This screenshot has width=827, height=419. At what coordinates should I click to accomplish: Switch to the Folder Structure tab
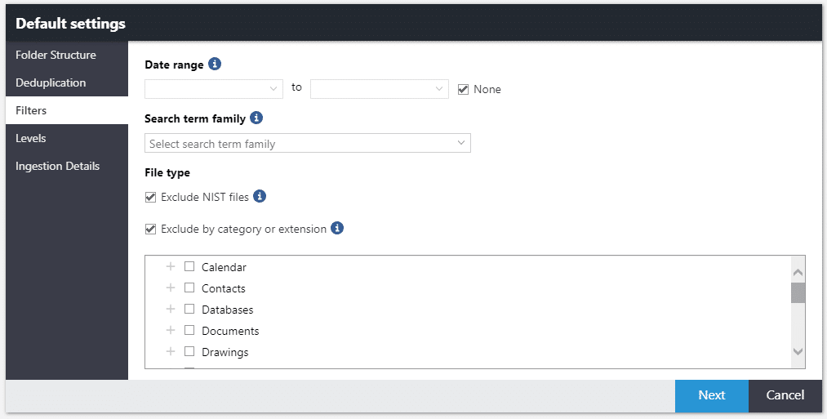point(56,55)
